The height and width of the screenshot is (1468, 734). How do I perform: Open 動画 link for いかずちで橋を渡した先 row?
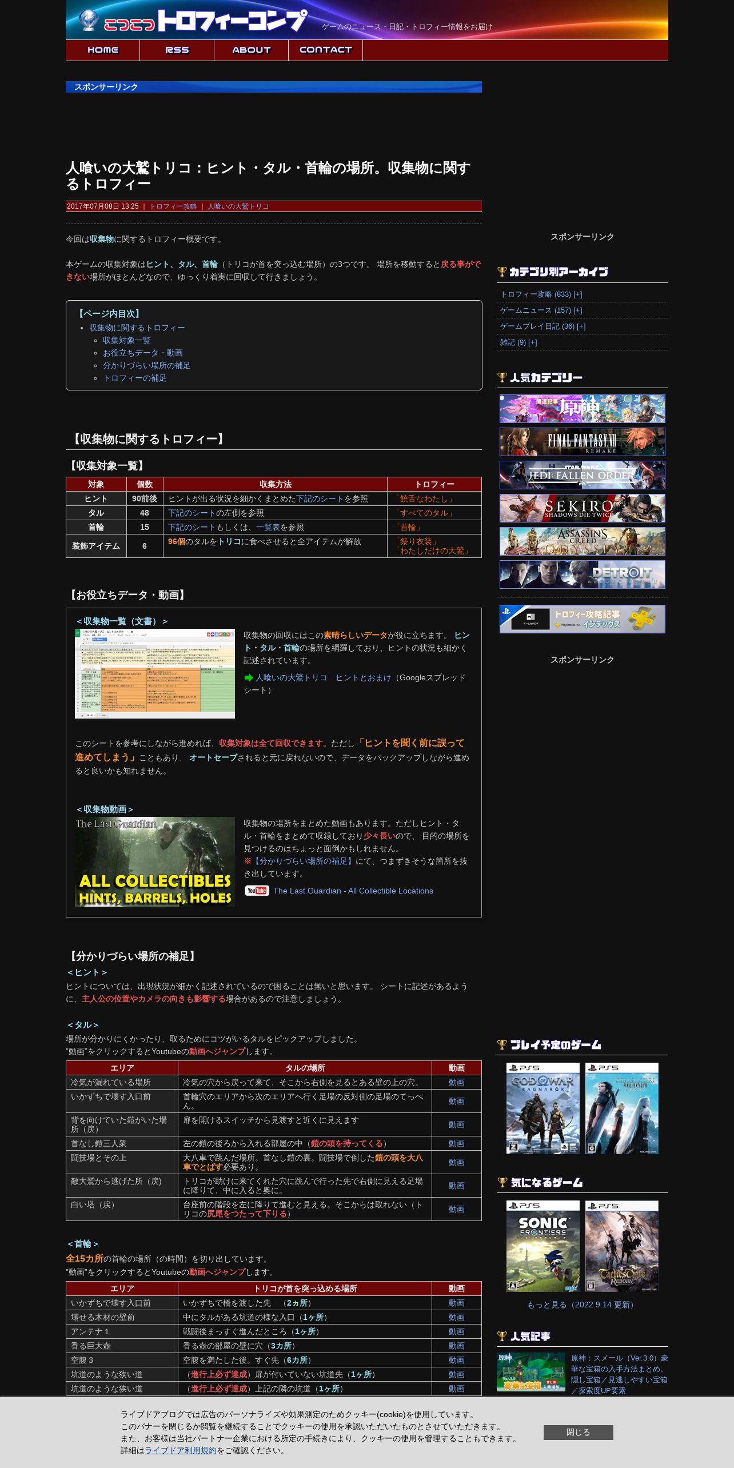point(456,1303)
